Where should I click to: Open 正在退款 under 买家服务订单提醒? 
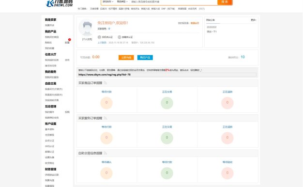click(x=227, y=127)
